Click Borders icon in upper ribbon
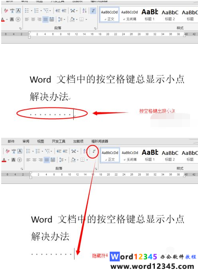Image resolution: width=198 pixels, height=274 pixels. 82,19
